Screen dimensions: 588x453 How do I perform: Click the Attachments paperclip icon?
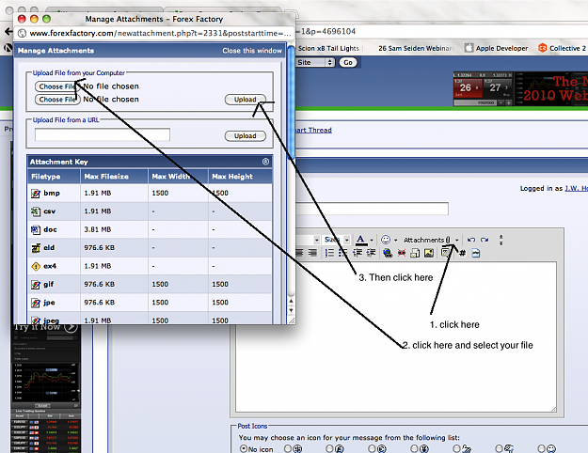click(x=448, y=240)
